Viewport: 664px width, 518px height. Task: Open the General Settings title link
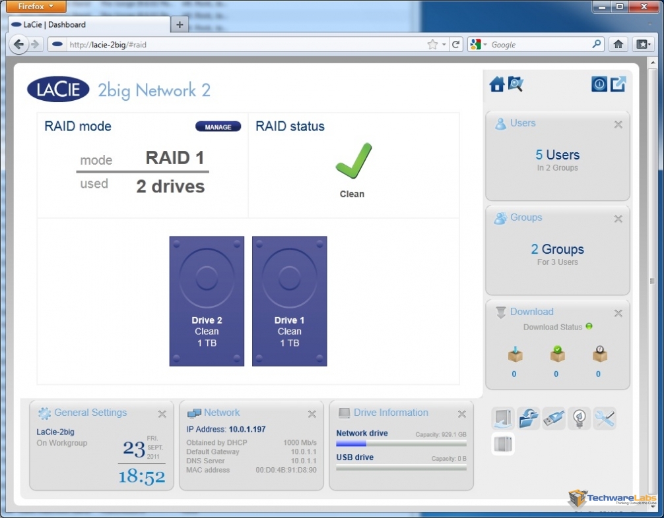click(x=90, y=413)
